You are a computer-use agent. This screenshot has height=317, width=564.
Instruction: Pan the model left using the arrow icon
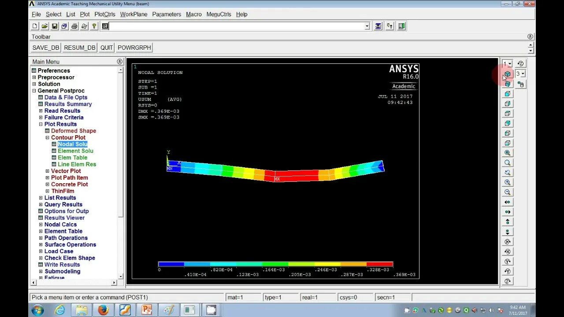[508, 202]
